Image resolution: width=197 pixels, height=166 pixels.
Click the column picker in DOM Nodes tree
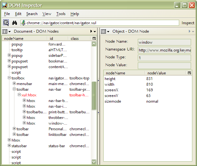click(x=94, y=39)
